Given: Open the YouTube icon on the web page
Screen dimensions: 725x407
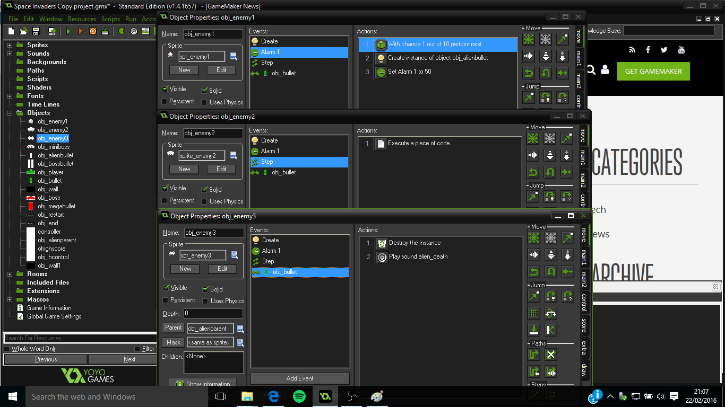Looking at the screenshot, I should tap(681, 50).
